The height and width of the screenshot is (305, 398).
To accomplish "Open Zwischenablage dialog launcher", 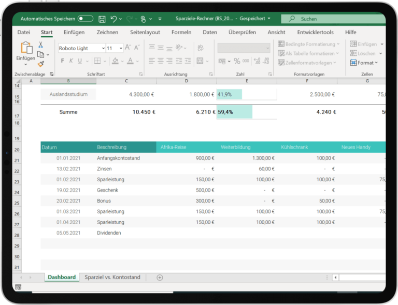I will pos(51,74).
